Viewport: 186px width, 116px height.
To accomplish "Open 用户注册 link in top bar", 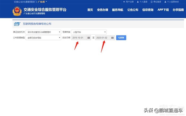I will (128, 2).
